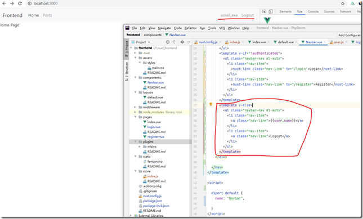Click the Logout link in navbar

click(x=248, y=15)
